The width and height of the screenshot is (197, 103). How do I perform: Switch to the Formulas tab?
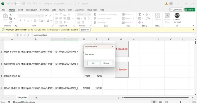coord(44,10)
